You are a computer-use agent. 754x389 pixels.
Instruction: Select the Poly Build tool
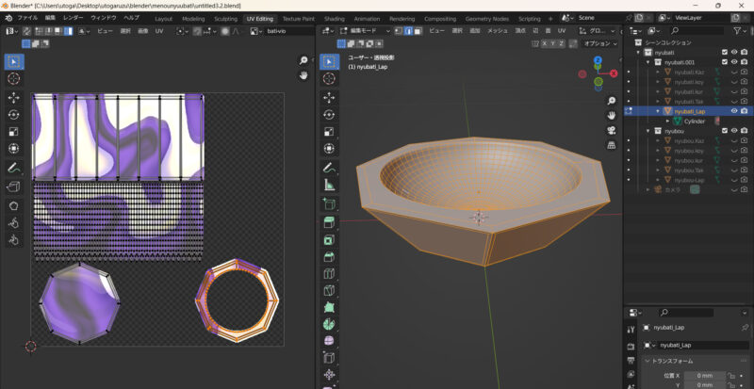pyautogui.click(x=329, y=307)
